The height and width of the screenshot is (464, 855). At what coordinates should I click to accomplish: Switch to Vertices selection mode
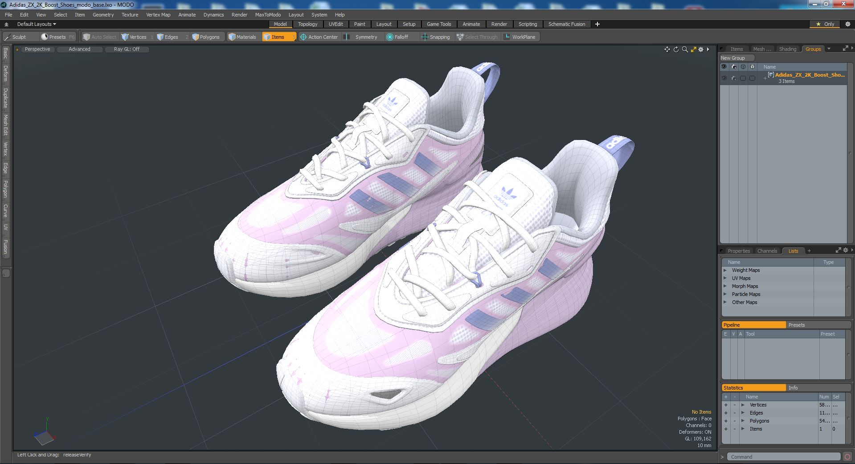(x=138, y=37)
